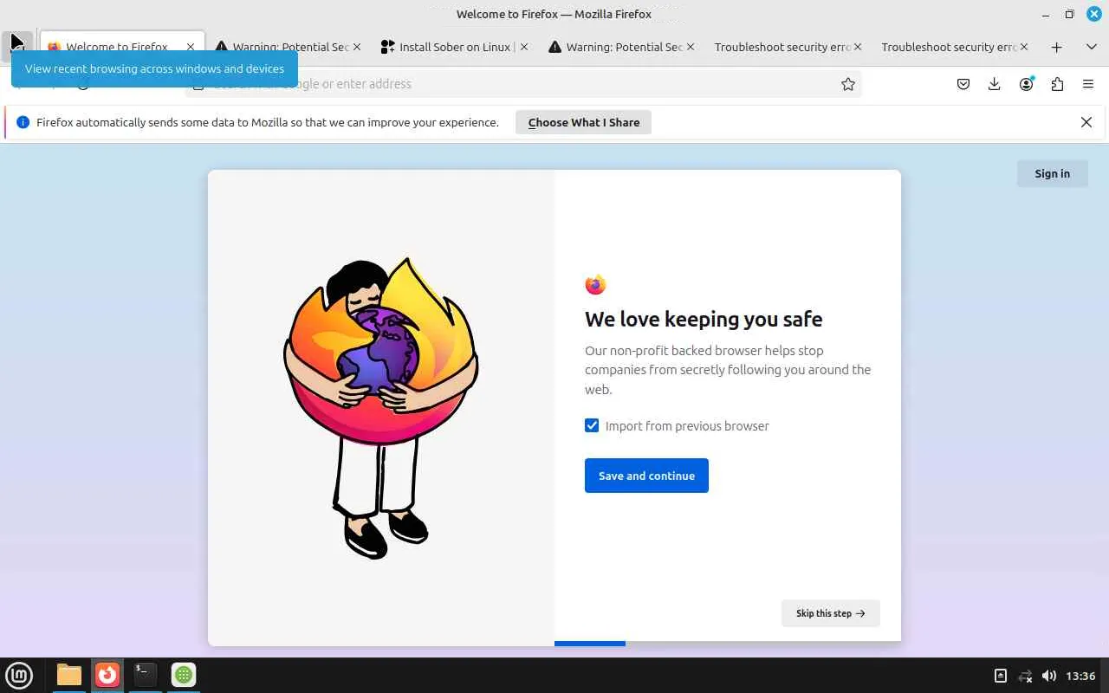Open the Downloads panel
This screenshot has height=693, width=1109.
point(995,84)
